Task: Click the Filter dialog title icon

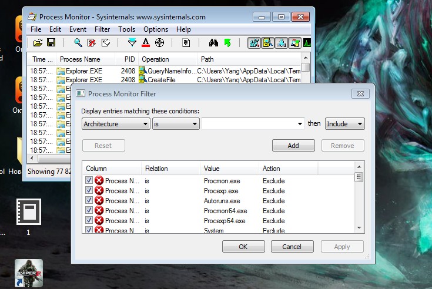Action: click(81, 93)
